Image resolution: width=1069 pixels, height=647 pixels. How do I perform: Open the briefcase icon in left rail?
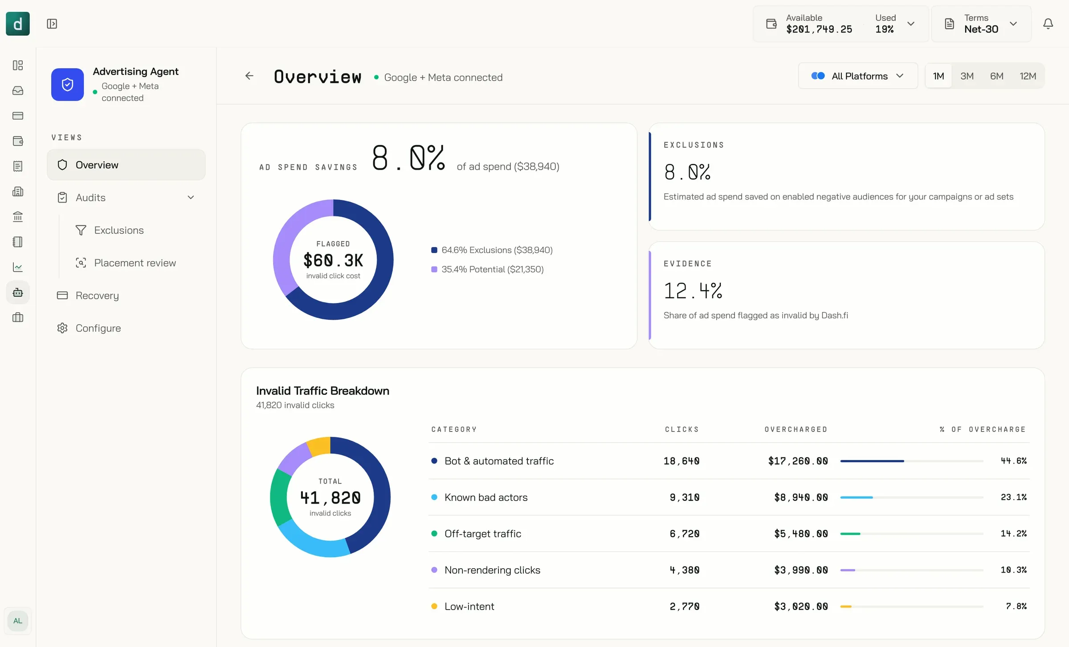pos(18,317)
